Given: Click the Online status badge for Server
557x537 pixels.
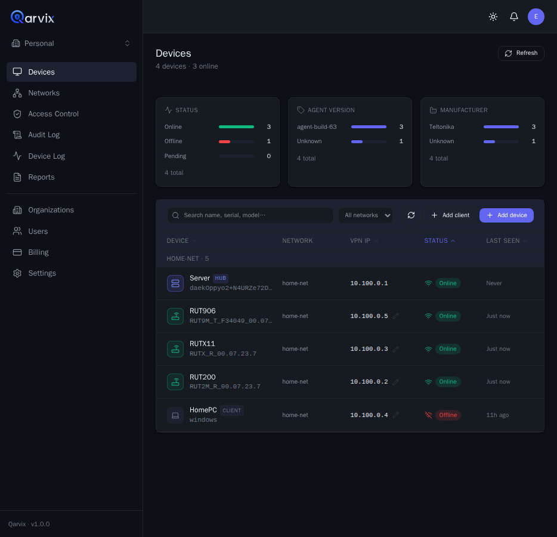Looking at the screenshot, I should tap(448, 283).
